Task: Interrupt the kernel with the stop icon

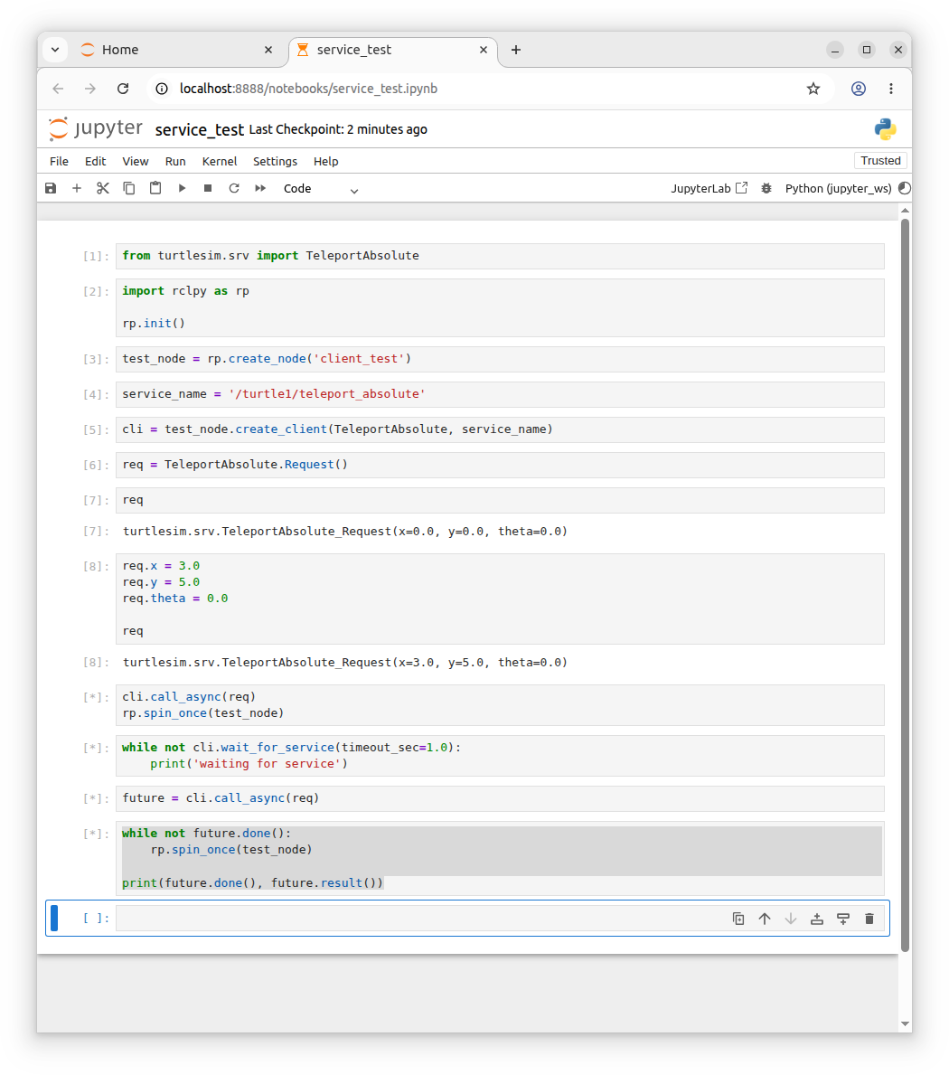Action: [x=208, y=189]
